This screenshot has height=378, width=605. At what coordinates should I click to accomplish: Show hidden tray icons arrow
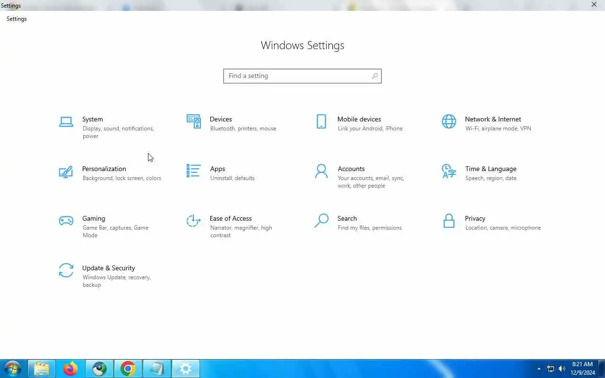pyautogui.click(x=539, y=369)
